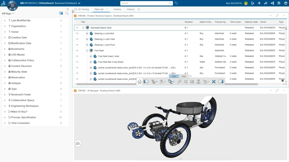Image resolution: width=289 pixels, height=162 pixels.
Task: Switch to the Tools tab in the floating toolbar
Action: click(183, 76)
